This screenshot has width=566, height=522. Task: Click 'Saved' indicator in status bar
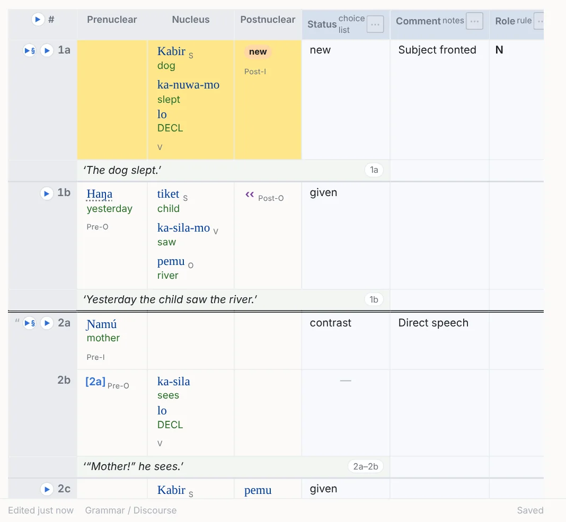click(530, 510)
